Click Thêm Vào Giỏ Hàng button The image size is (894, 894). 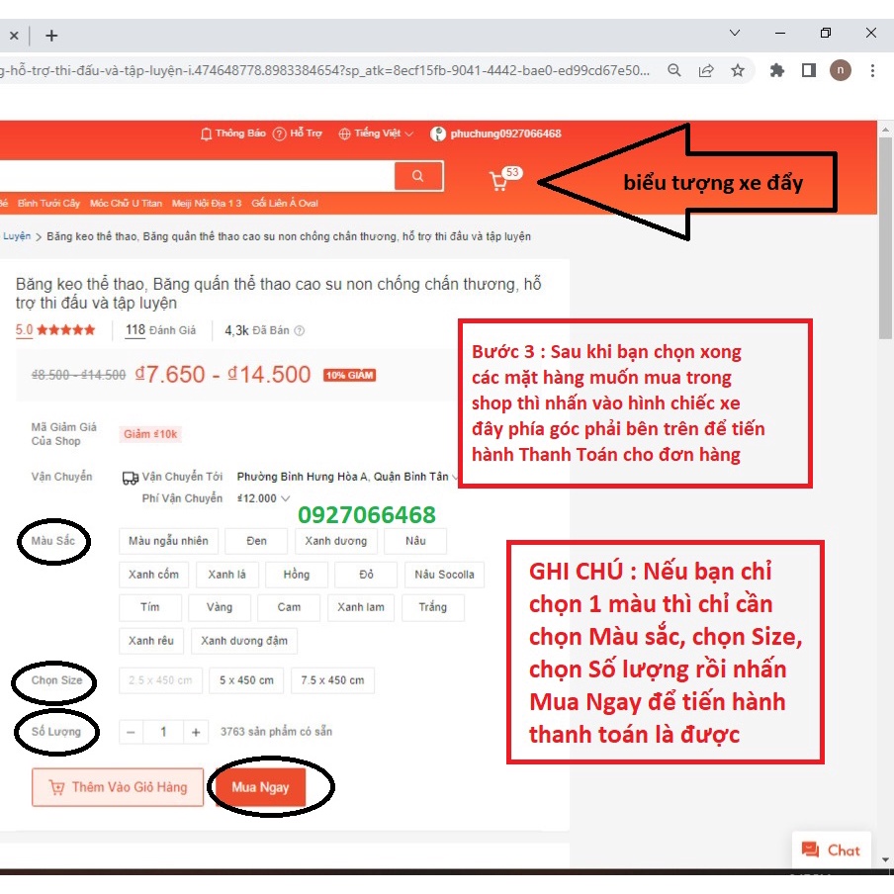coord(118,787)
